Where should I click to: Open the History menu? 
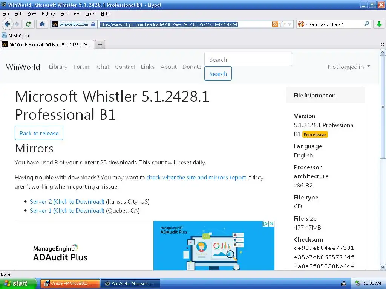pyautogui.click(x=48, y=14)
